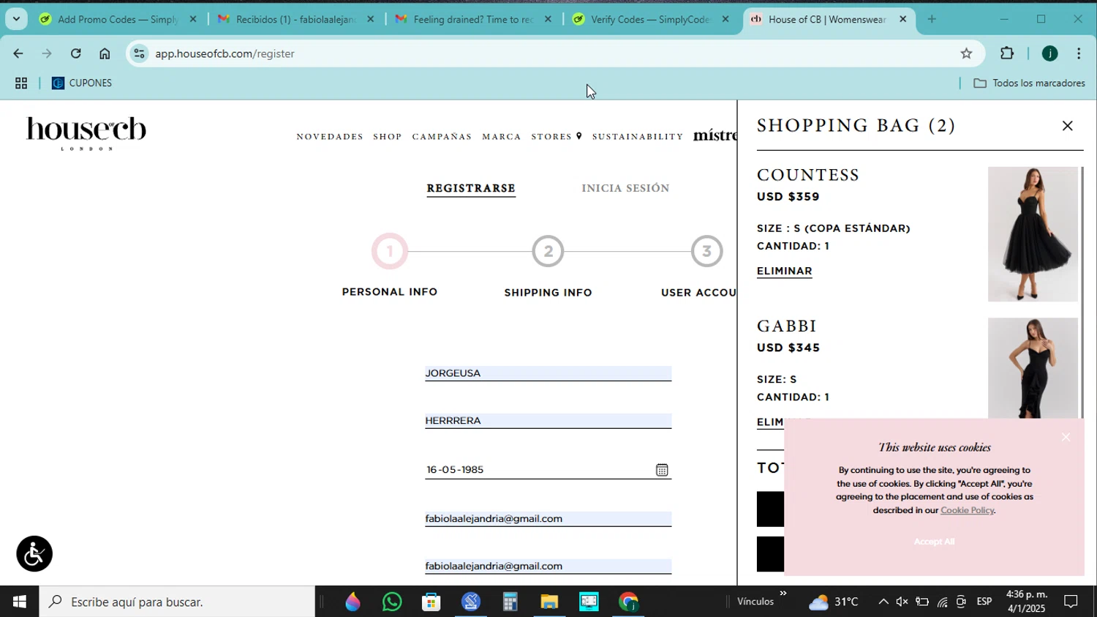This screenshot has height=617, width=1097.
Task: Open WhatsApp from the taskbar
Action: click(392, 602)
